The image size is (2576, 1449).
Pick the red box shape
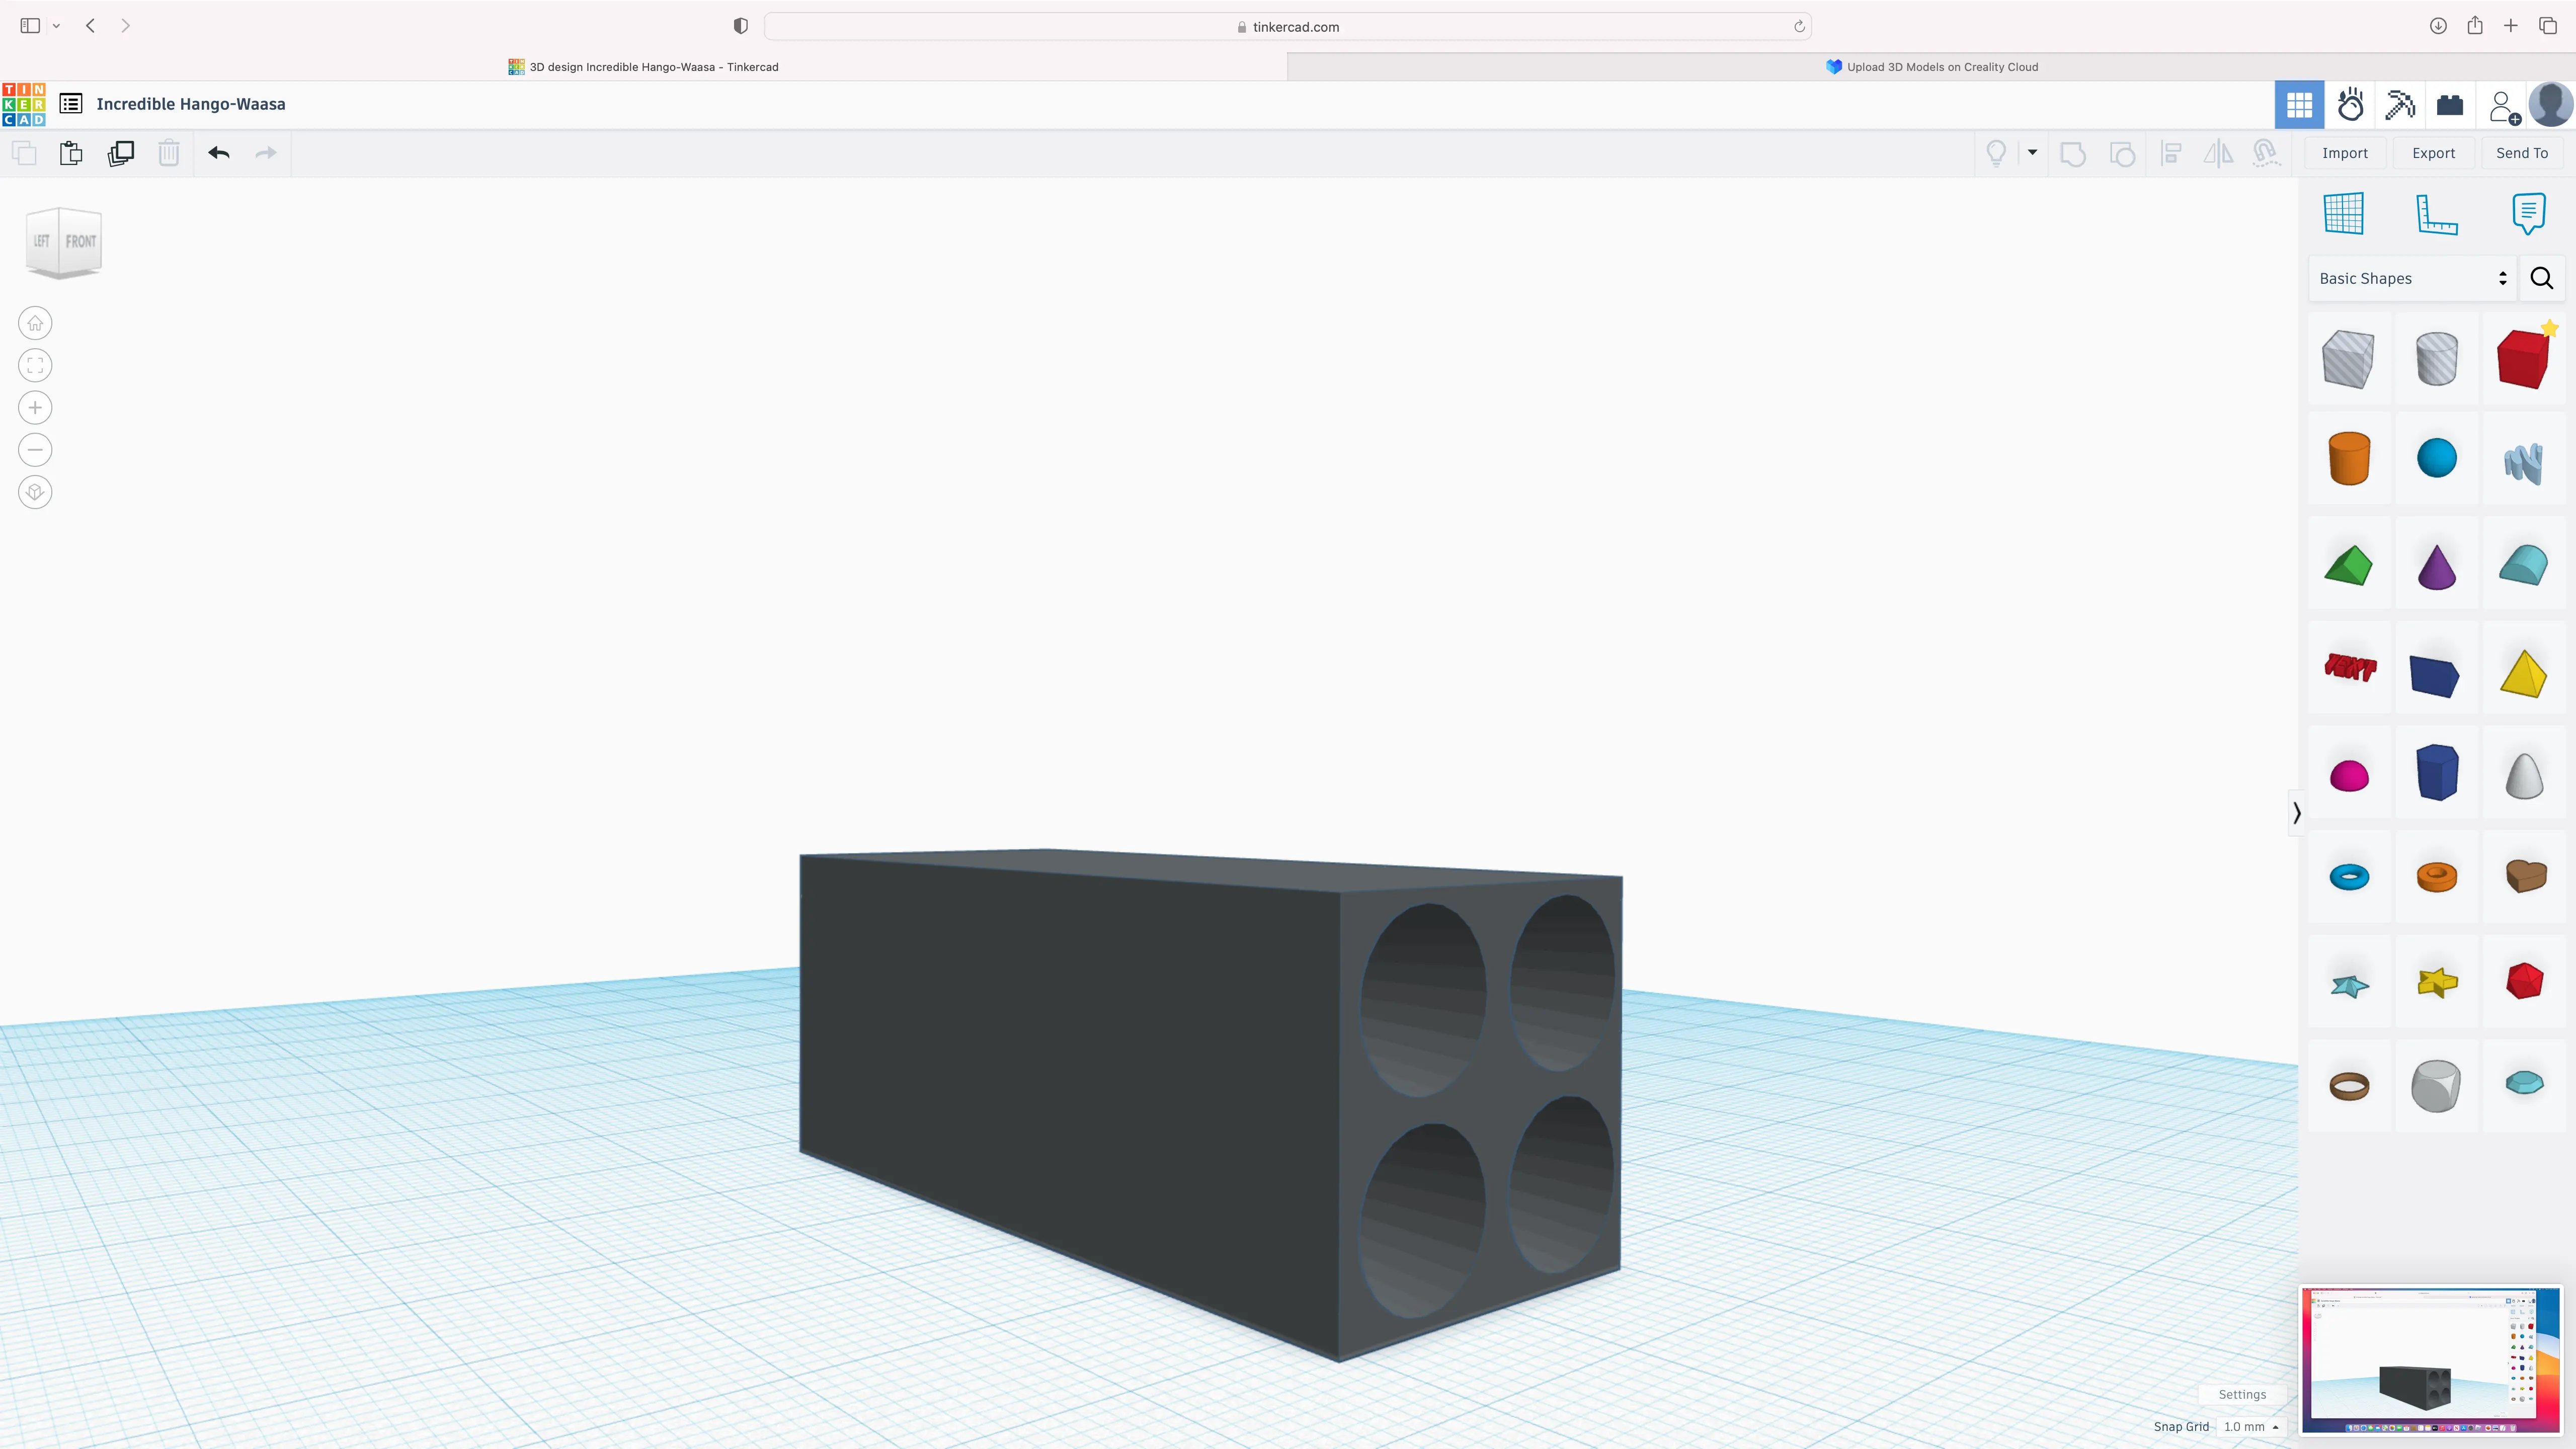click(2522, 359)
